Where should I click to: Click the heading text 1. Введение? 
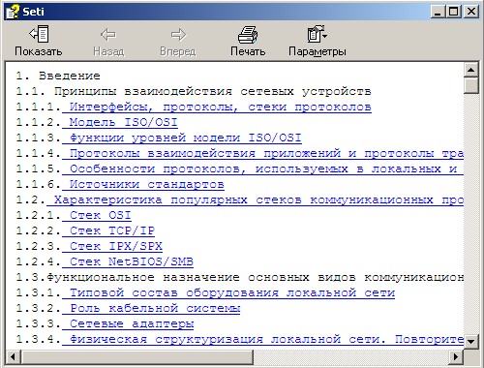click(x=58, y=76)
